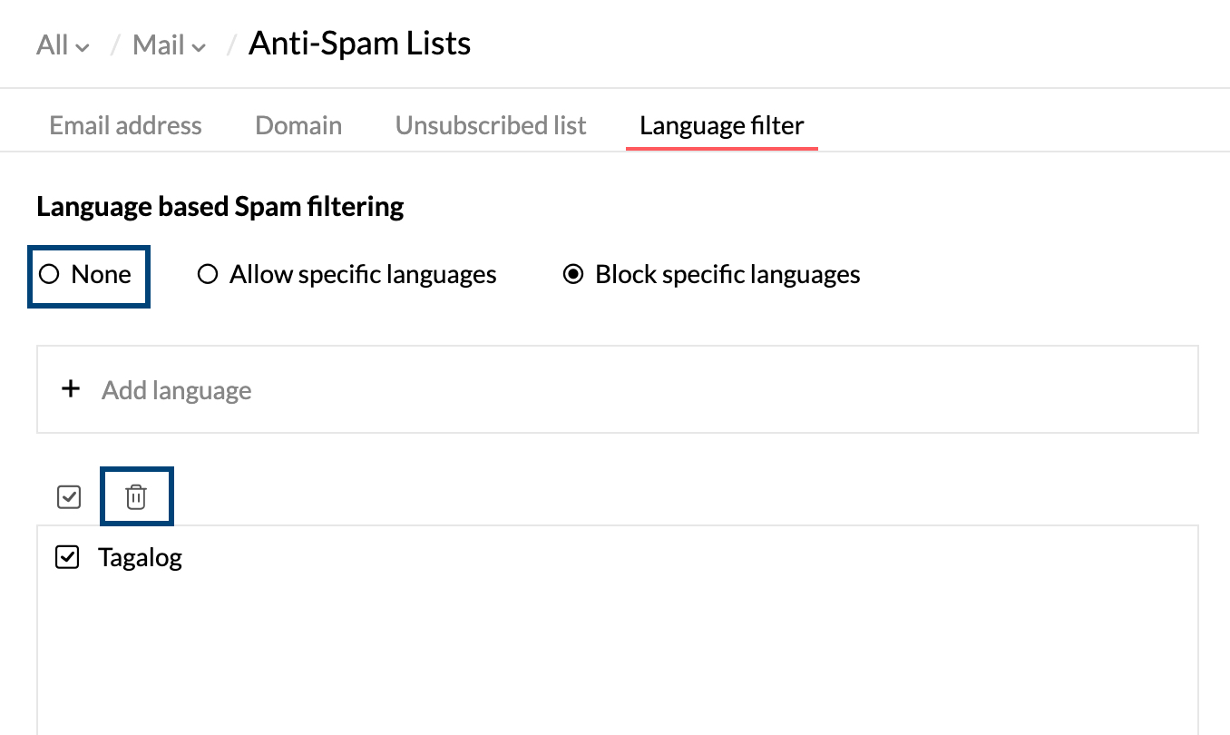Click the Tagalog language name

(141, 558)
